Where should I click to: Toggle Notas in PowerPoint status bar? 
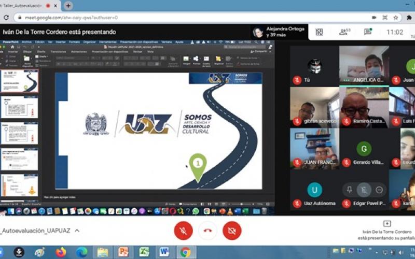tap(170, 204)
